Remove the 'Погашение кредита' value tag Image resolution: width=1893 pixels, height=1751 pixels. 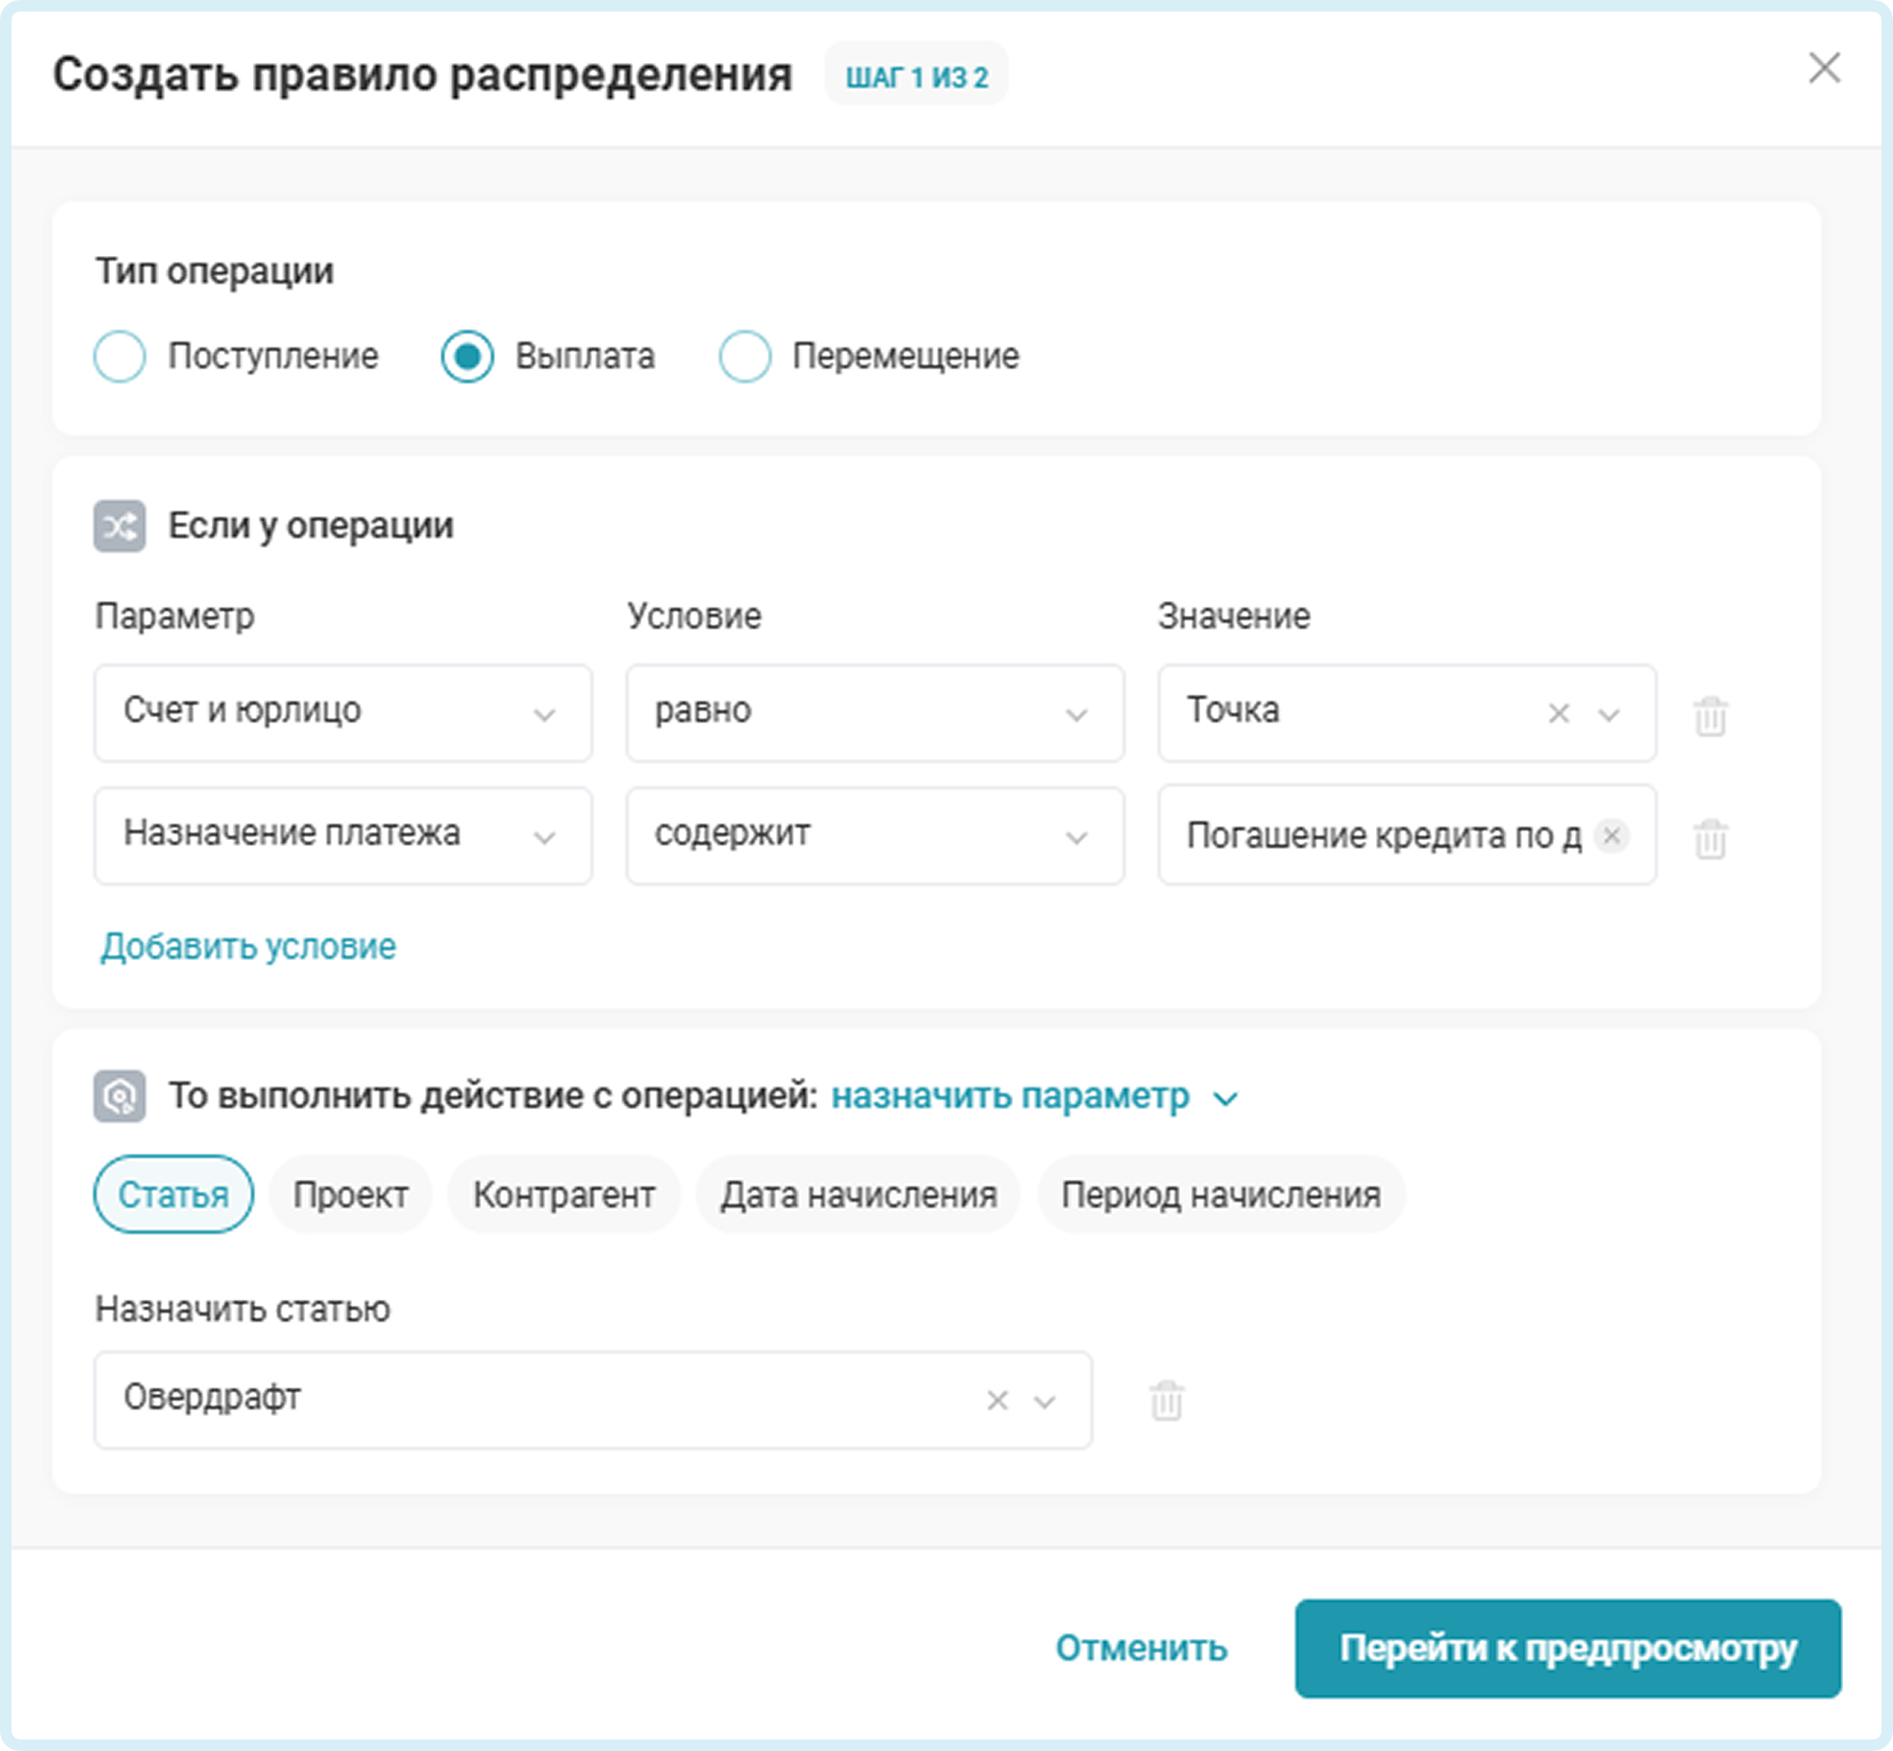tap(1612, 836)
